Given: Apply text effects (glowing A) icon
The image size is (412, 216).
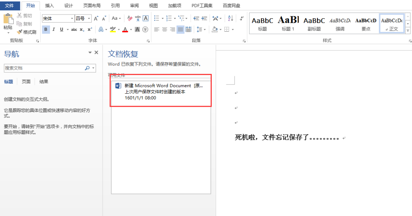Looking at the screenshot, I should click(101, 30).
